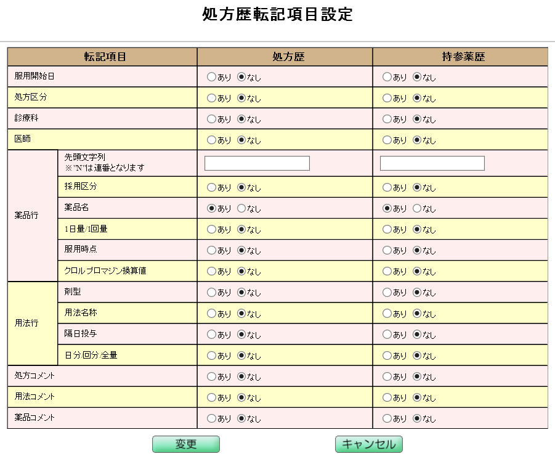The height and width of the screenshot is (459, 555).
Task: Set 隔日投与 to あり in 持参薬歴
Action: [x=387, y=335]
